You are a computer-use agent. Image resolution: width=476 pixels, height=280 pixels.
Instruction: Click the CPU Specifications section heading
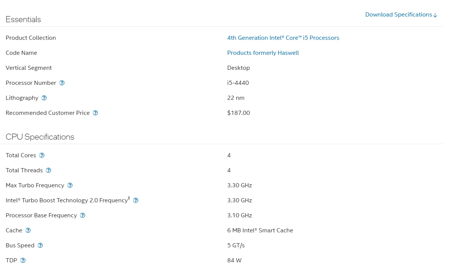tap(40, 137)
